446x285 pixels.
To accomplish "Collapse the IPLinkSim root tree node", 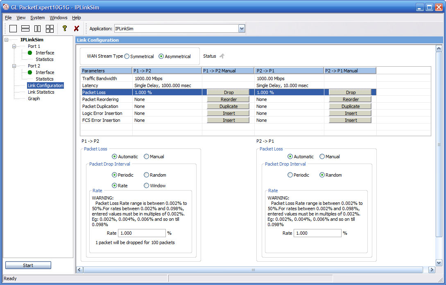I will 7,40.
